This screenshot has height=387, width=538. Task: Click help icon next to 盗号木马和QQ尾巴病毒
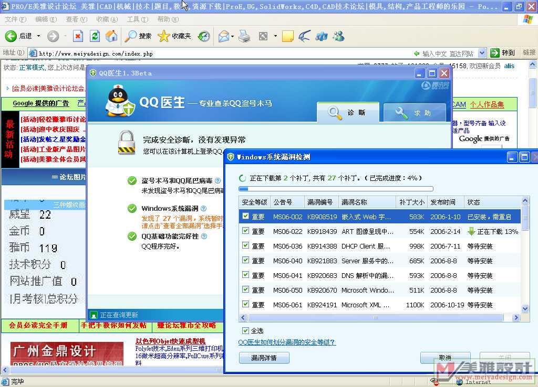218,180
